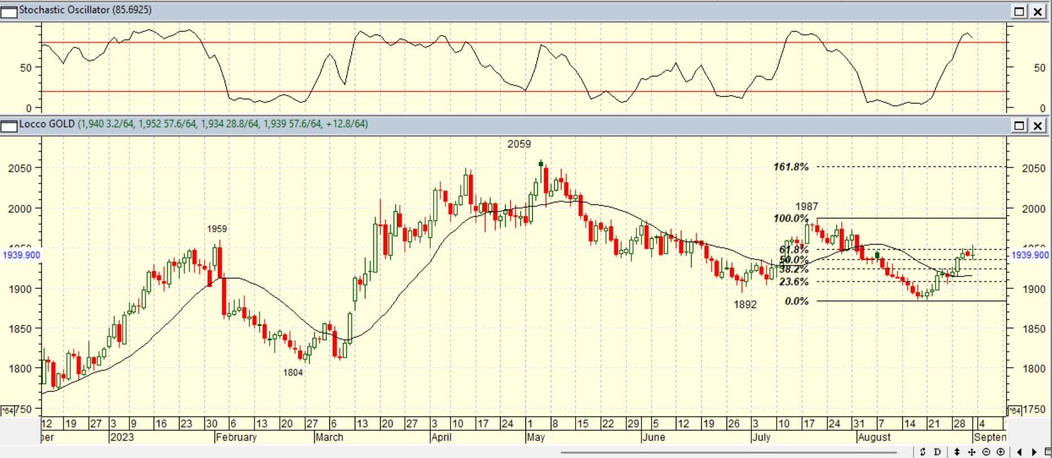Open the Locco GOLD panel window icon

9,125
